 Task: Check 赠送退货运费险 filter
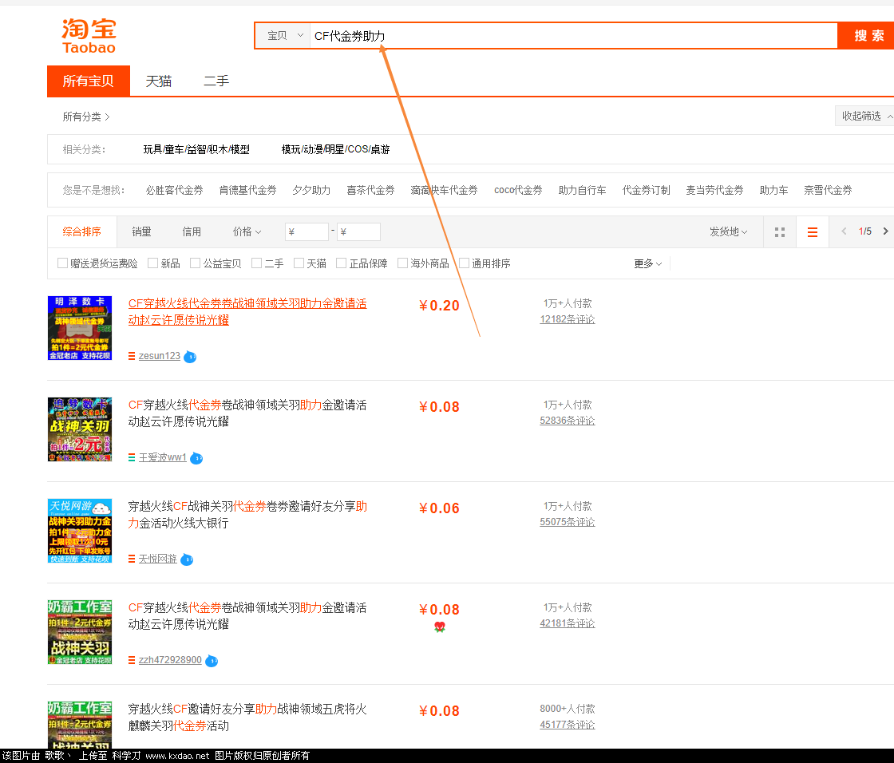pyautogui.click(x=63, y=263)
